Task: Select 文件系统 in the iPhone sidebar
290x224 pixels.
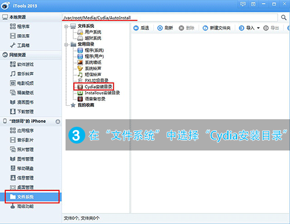Action: (x=31, y=197)
